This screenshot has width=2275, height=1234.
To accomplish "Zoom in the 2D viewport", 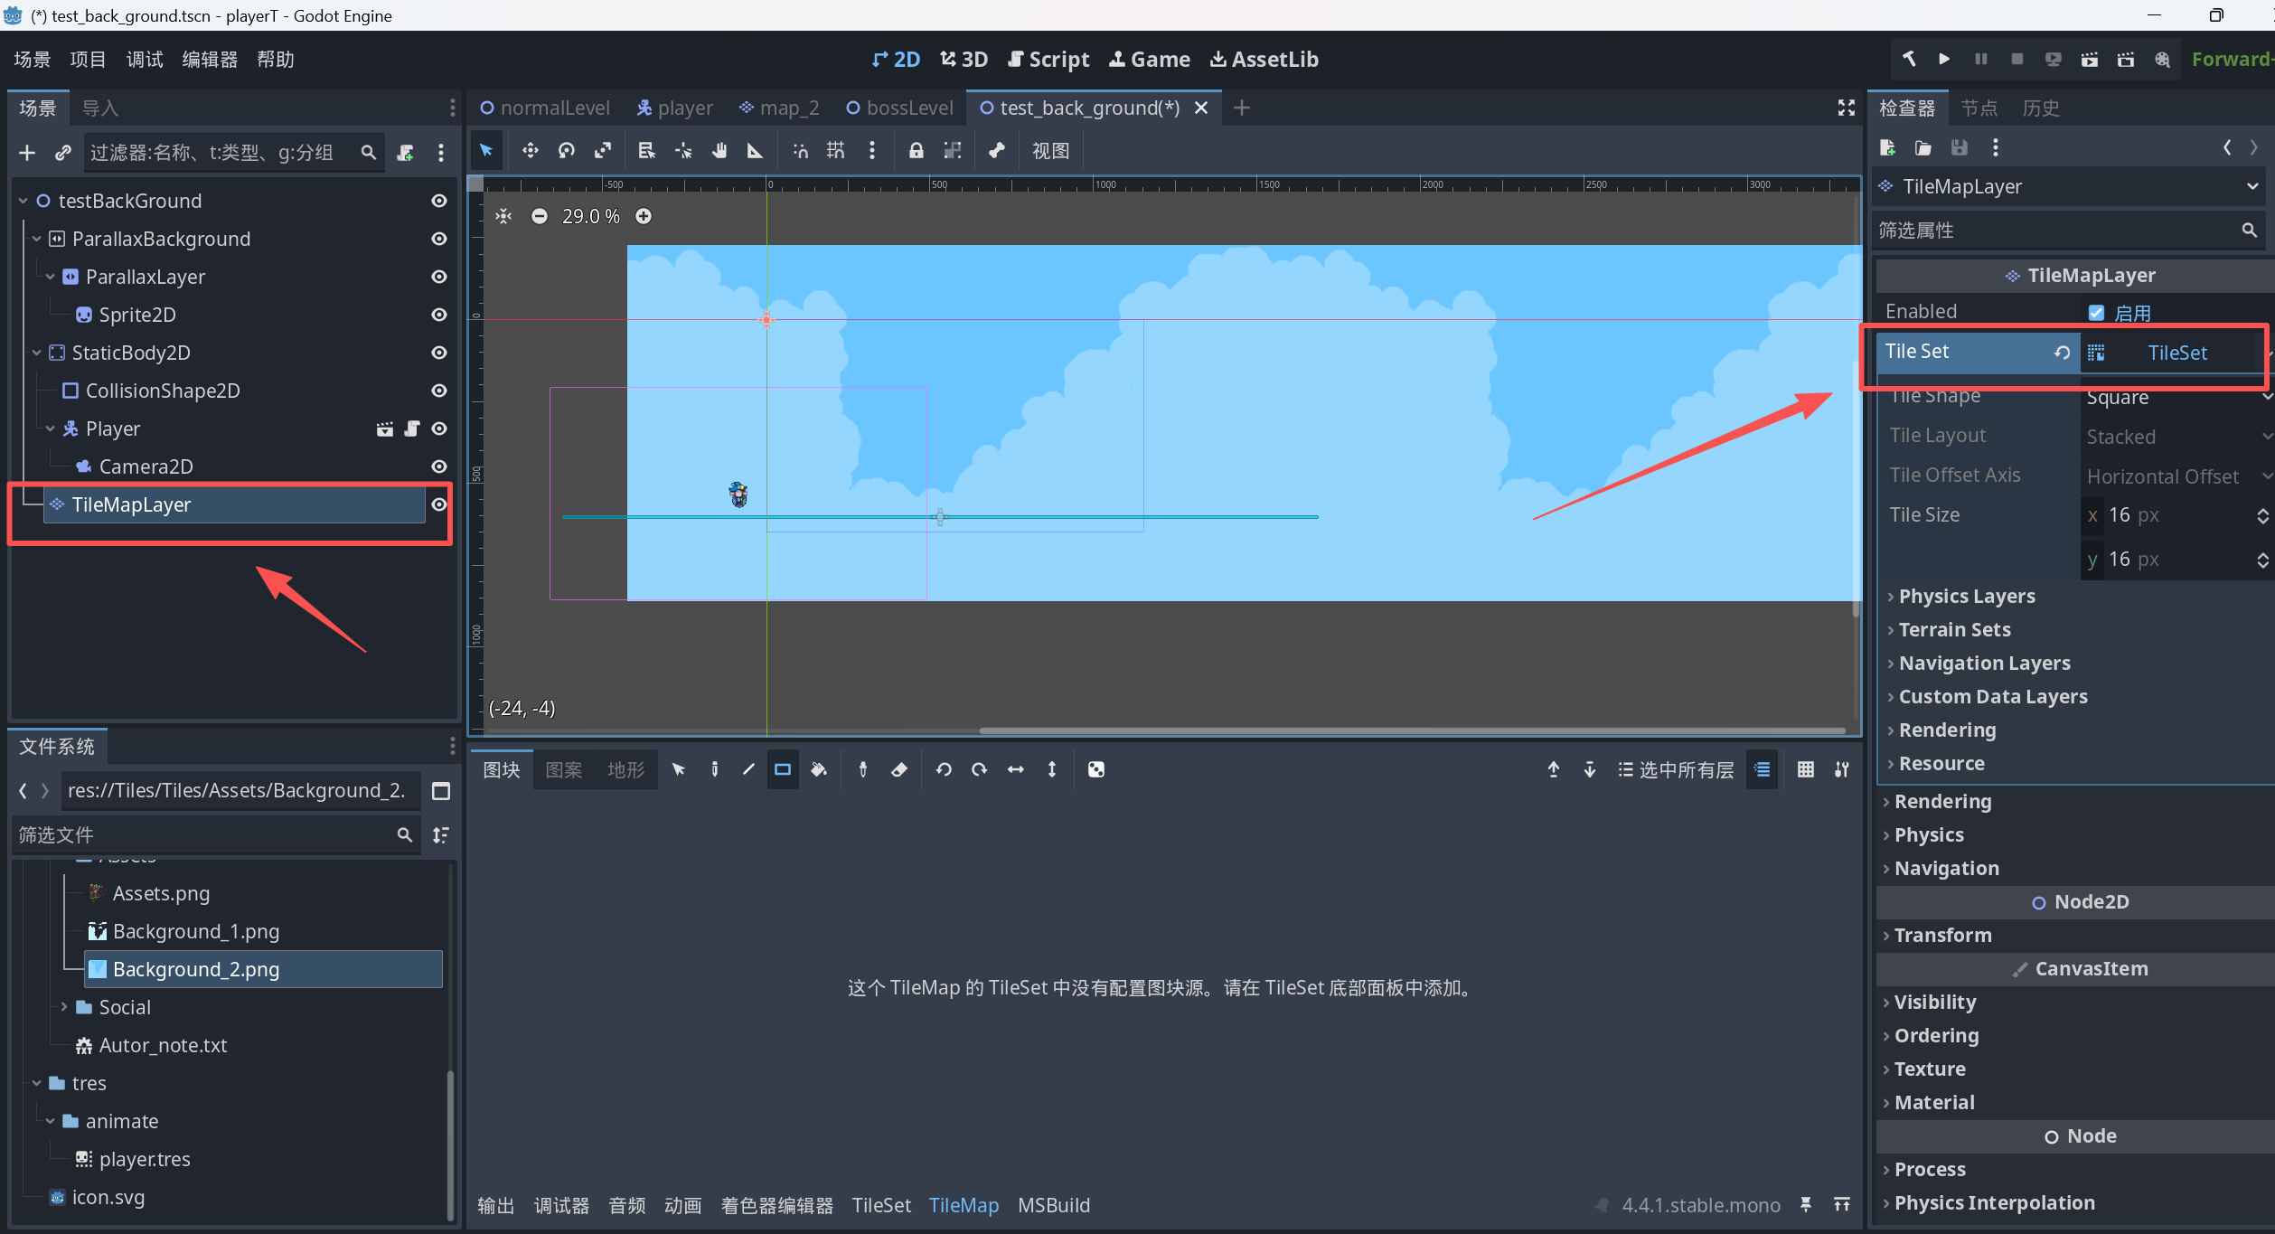I will point(644,216).
